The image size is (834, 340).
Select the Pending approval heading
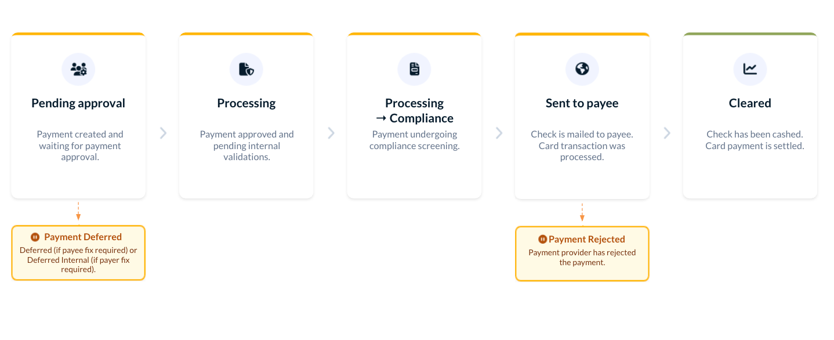tap(78, 103)
